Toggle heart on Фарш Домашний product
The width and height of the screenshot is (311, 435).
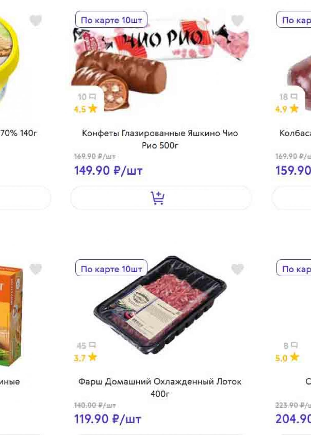coord(237,269)
